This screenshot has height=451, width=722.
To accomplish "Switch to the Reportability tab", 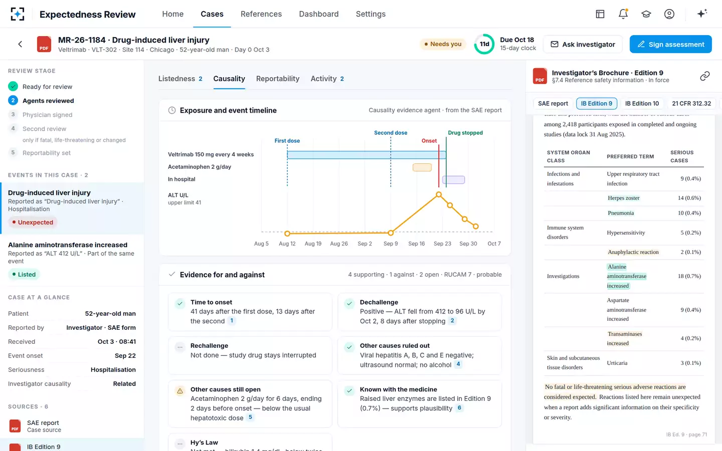I will [x=278, y=79].
